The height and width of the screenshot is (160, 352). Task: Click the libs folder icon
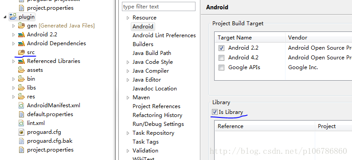click(x=21, y=88)
